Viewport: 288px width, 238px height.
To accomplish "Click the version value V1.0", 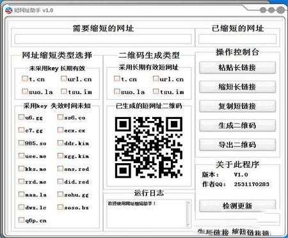I will point(241,175).
